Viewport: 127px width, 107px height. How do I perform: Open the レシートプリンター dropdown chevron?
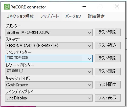[x=89, y=72]
